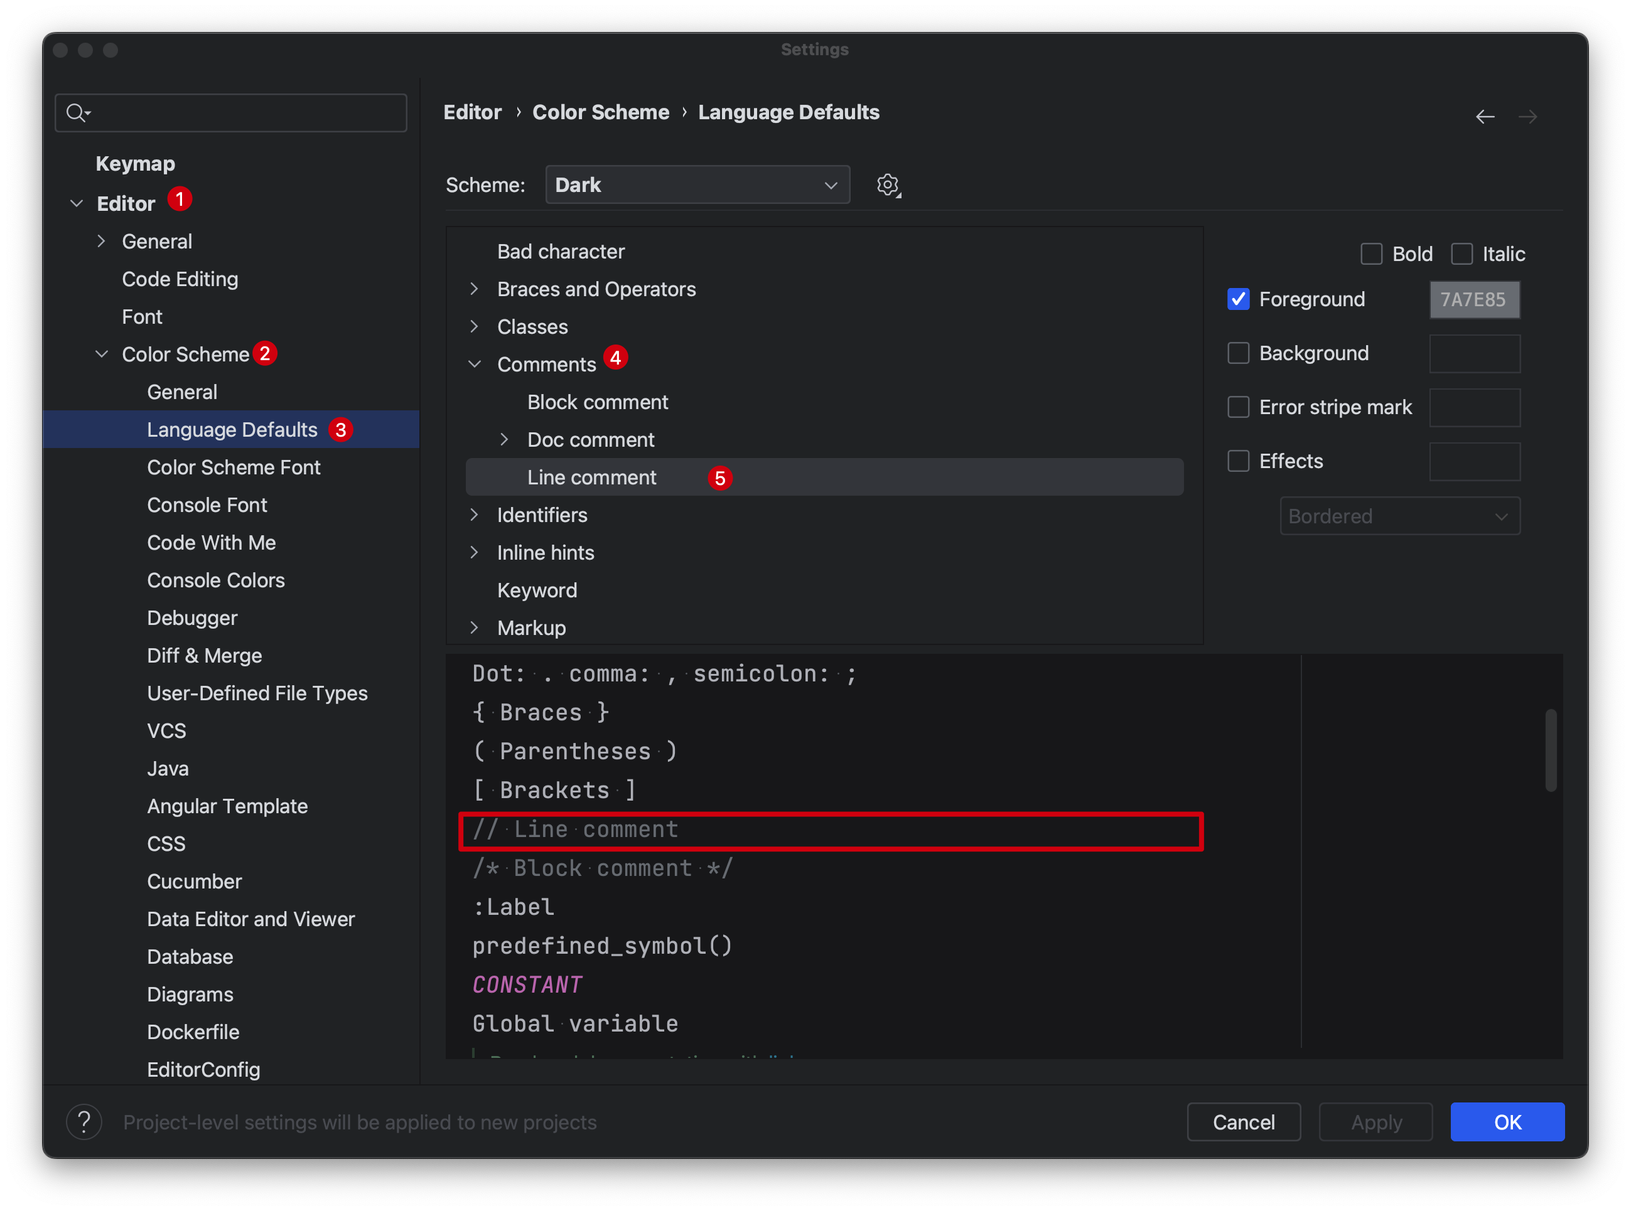Click '// Line comment' in the preview
This screenshot has width=1631, height=1211.
click(575, 829)
